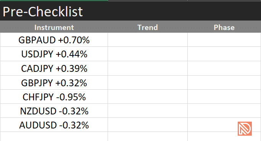Select the CHFJPY -0.95% cell
Image resolution: width=261 pixels, height=141 pixels.
(x=54, y=97)
